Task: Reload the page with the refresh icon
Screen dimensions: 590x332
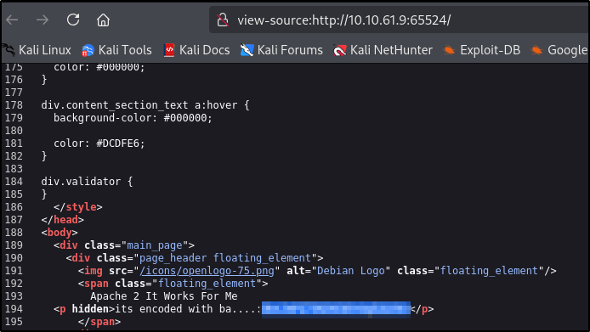Action: (73, 20)
